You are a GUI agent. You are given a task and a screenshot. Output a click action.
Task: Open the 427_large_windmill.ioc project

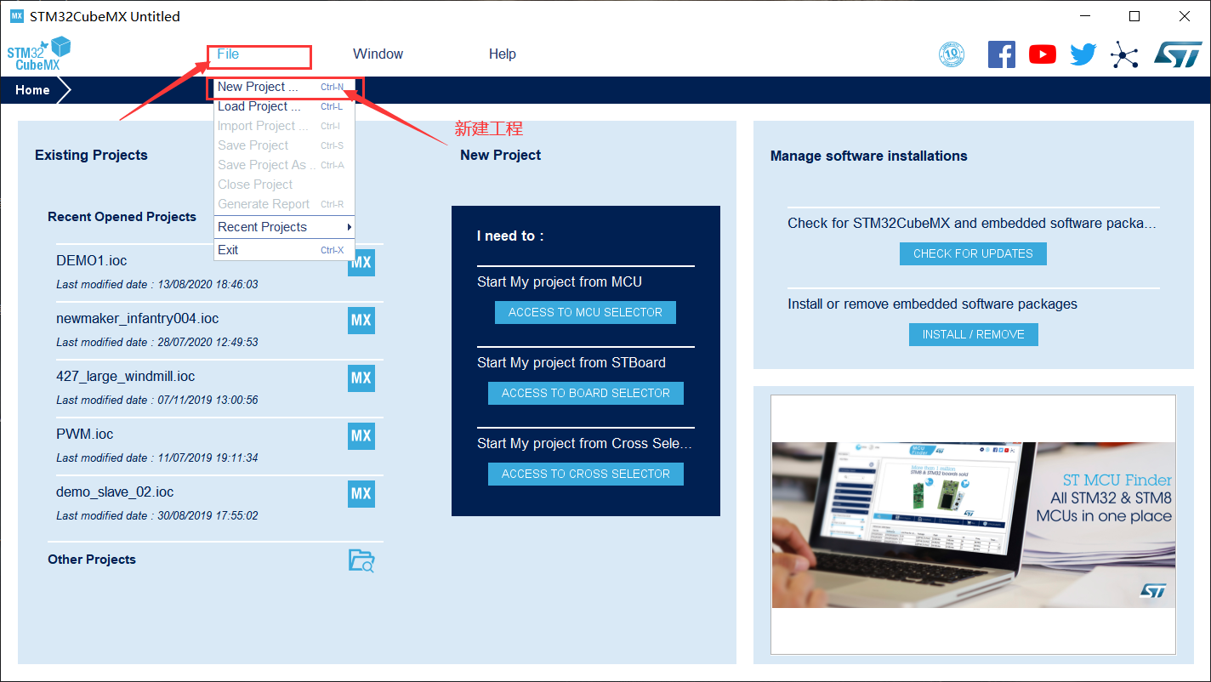(x=126, y=376)
